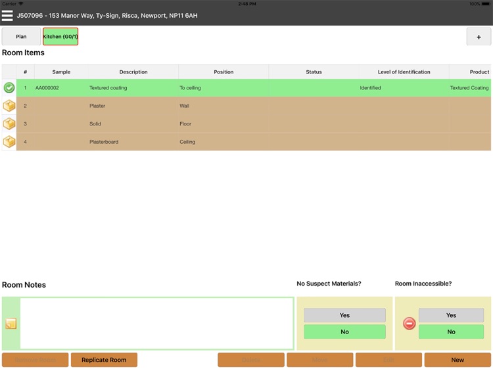493x369 pixels.
Task: Select the Kitchen (G0/1) tab
Action: coord(60,36)
